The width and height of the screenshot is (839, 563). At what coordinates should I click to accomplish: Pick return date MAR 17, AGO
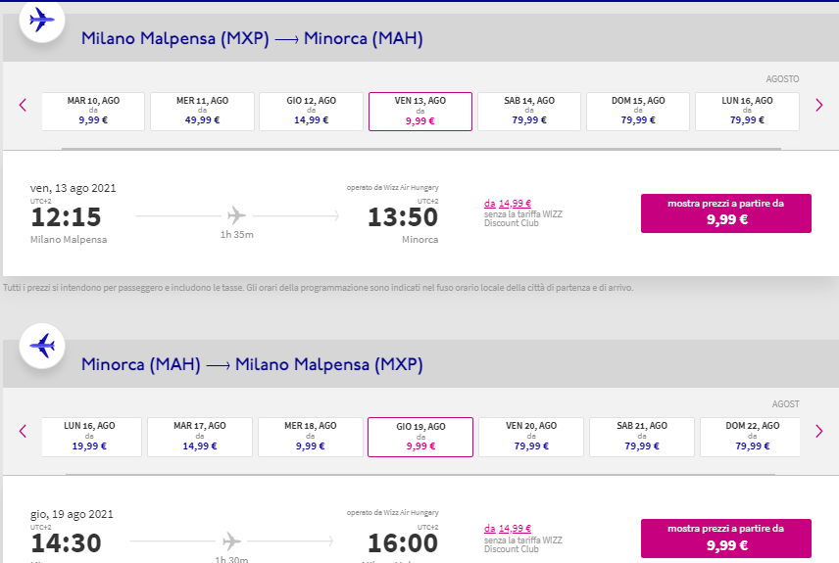pyautogui.click(x=200, y=437)
